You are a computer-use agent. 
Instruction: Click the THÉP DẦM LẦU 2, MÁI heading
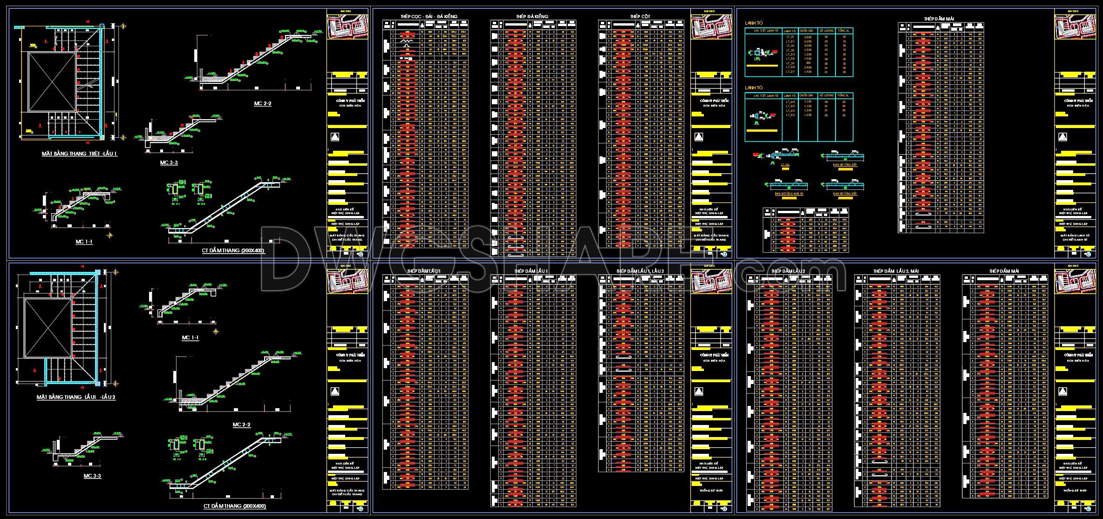coord(895,271)
